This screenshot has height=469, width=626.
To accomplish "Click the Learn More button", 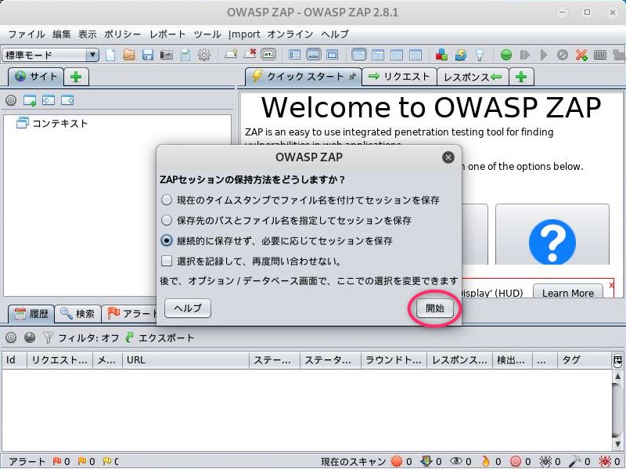I will tap(568, 293).
